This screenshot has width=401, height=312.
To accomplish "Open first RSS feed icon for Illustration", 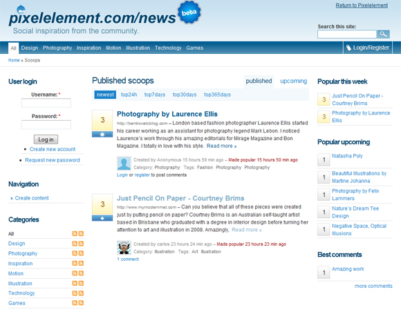I will tap(75, 283).
